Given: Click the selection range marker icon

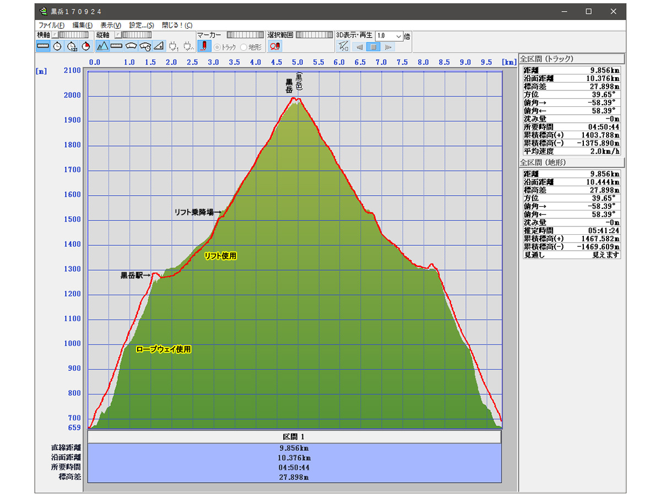Looking at the screenshot, I should tap(275, 46).
